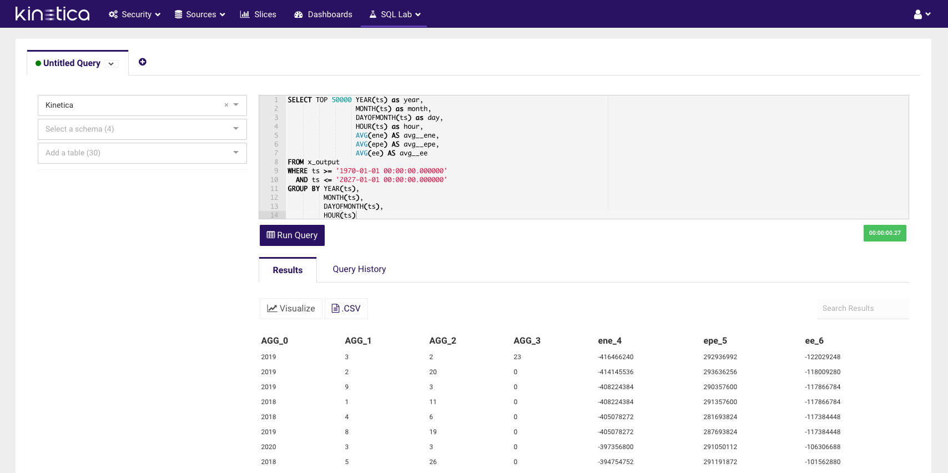Screen dimensions: 948x473
Task: Click the green query timer badge
Action: point(885,233)
